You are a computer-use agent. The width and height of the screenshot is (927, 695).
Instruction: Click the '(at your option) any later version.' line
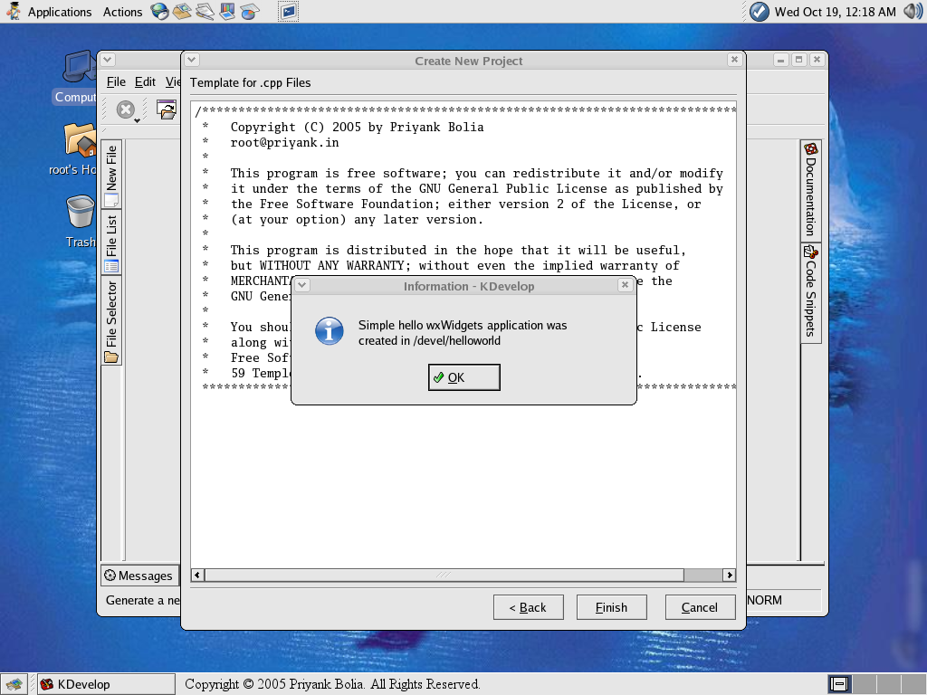point(357,219)
